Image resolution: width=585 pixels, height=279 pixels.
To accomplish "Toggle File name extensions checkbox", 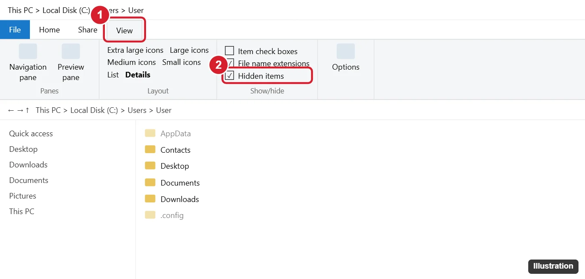I will 230,63.
